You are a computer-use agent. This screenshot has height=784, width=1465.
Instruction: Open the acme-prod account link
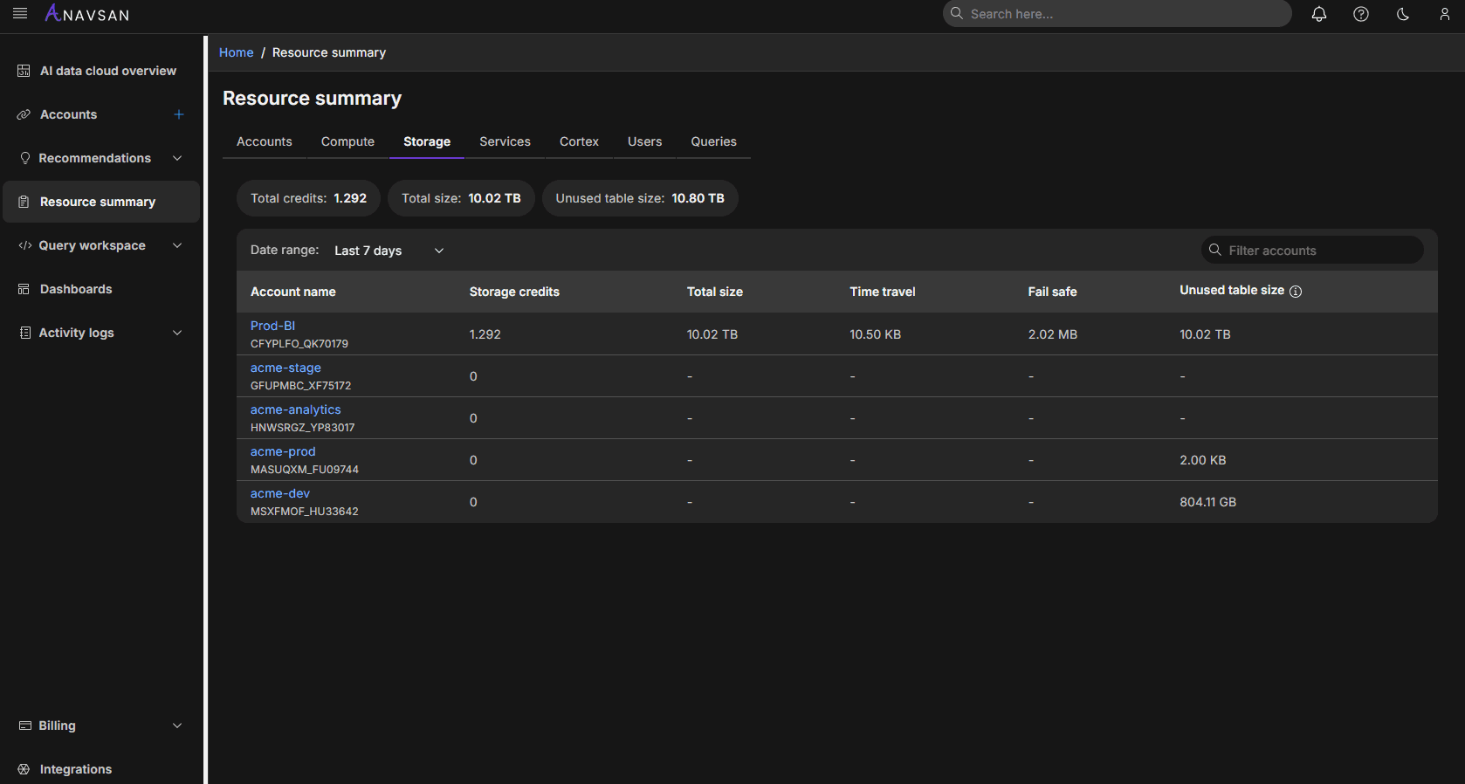pos(283,451)
